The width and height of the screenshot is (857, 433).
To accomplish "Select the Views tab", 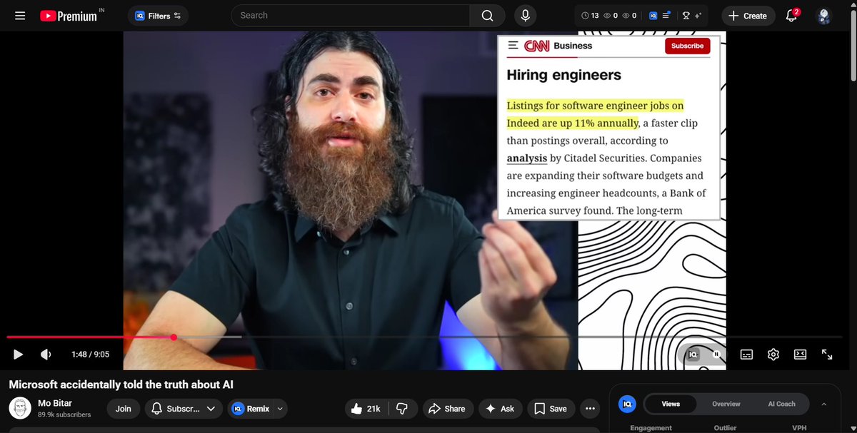I will (x=671, y=404).
